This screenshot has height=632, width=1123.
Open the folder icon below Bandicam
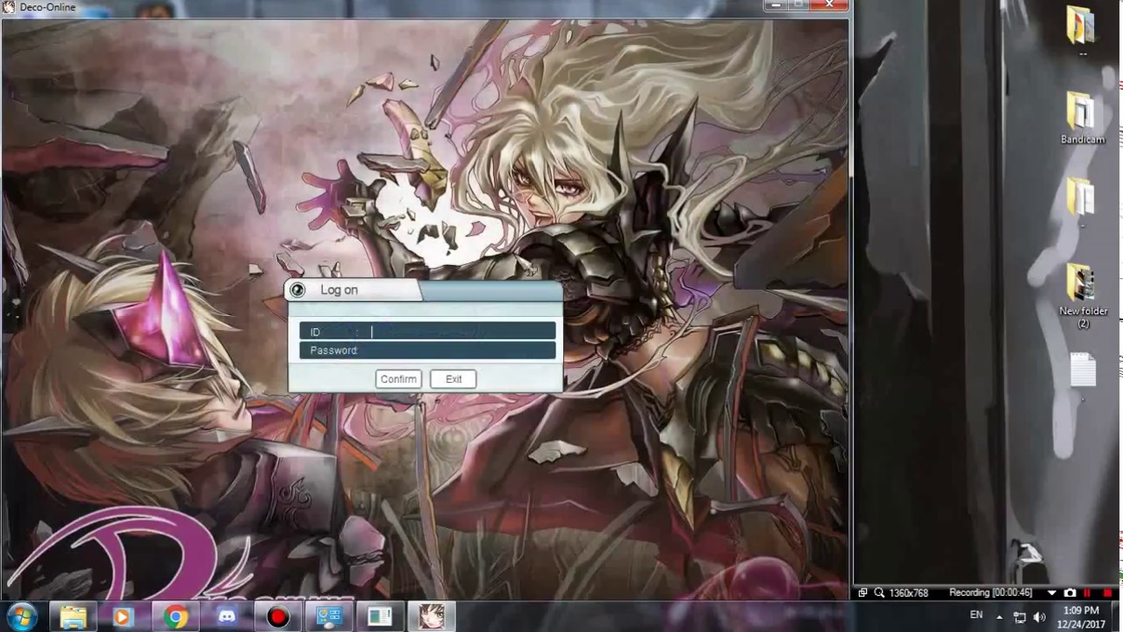pos(1082,202)
